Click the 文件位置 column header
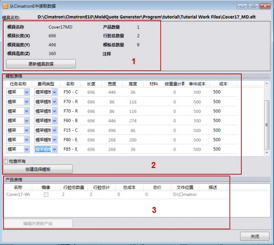The image size is (274, 245). [185, 187]
